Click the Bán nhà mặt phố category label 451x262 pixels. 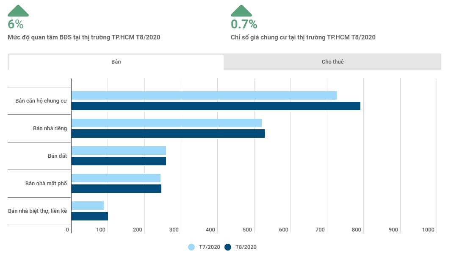[46, 184]
